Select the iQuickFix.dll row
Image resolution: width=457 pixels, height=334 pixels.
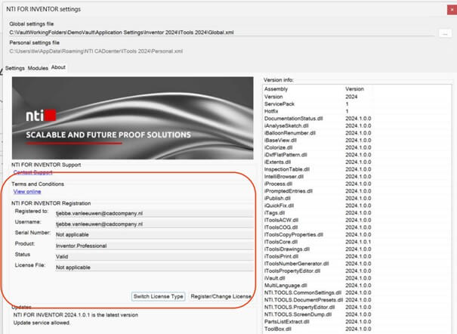coord(357,206)
